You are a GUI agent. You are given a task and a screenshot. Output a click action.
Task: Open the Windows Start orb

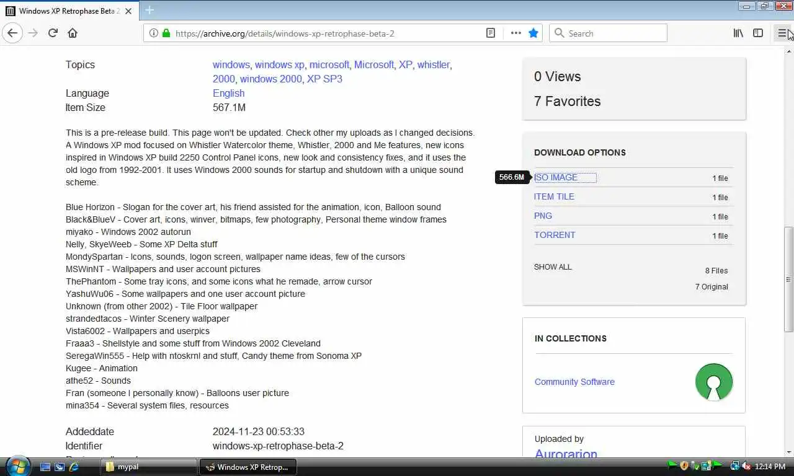tap(17, 466)
